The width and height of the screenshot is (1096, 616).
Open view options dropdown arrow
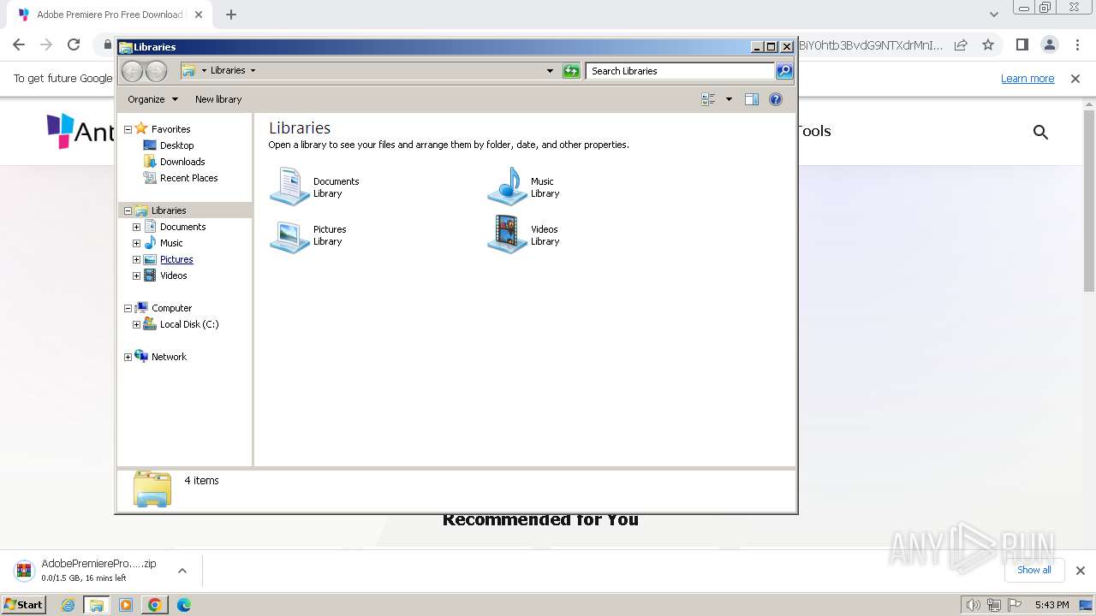pos(729,99)
